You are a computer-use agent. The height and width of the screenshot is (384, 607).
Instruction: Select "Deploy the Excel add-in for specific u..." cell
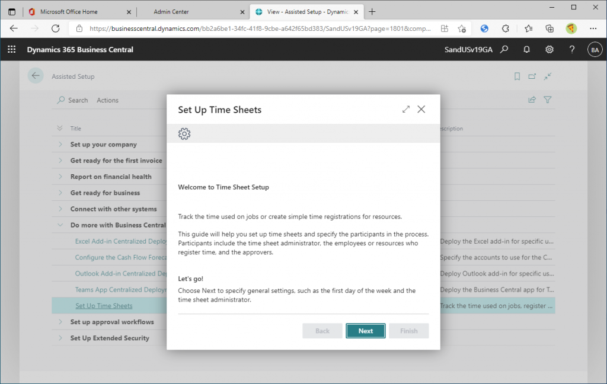point(497,241)
